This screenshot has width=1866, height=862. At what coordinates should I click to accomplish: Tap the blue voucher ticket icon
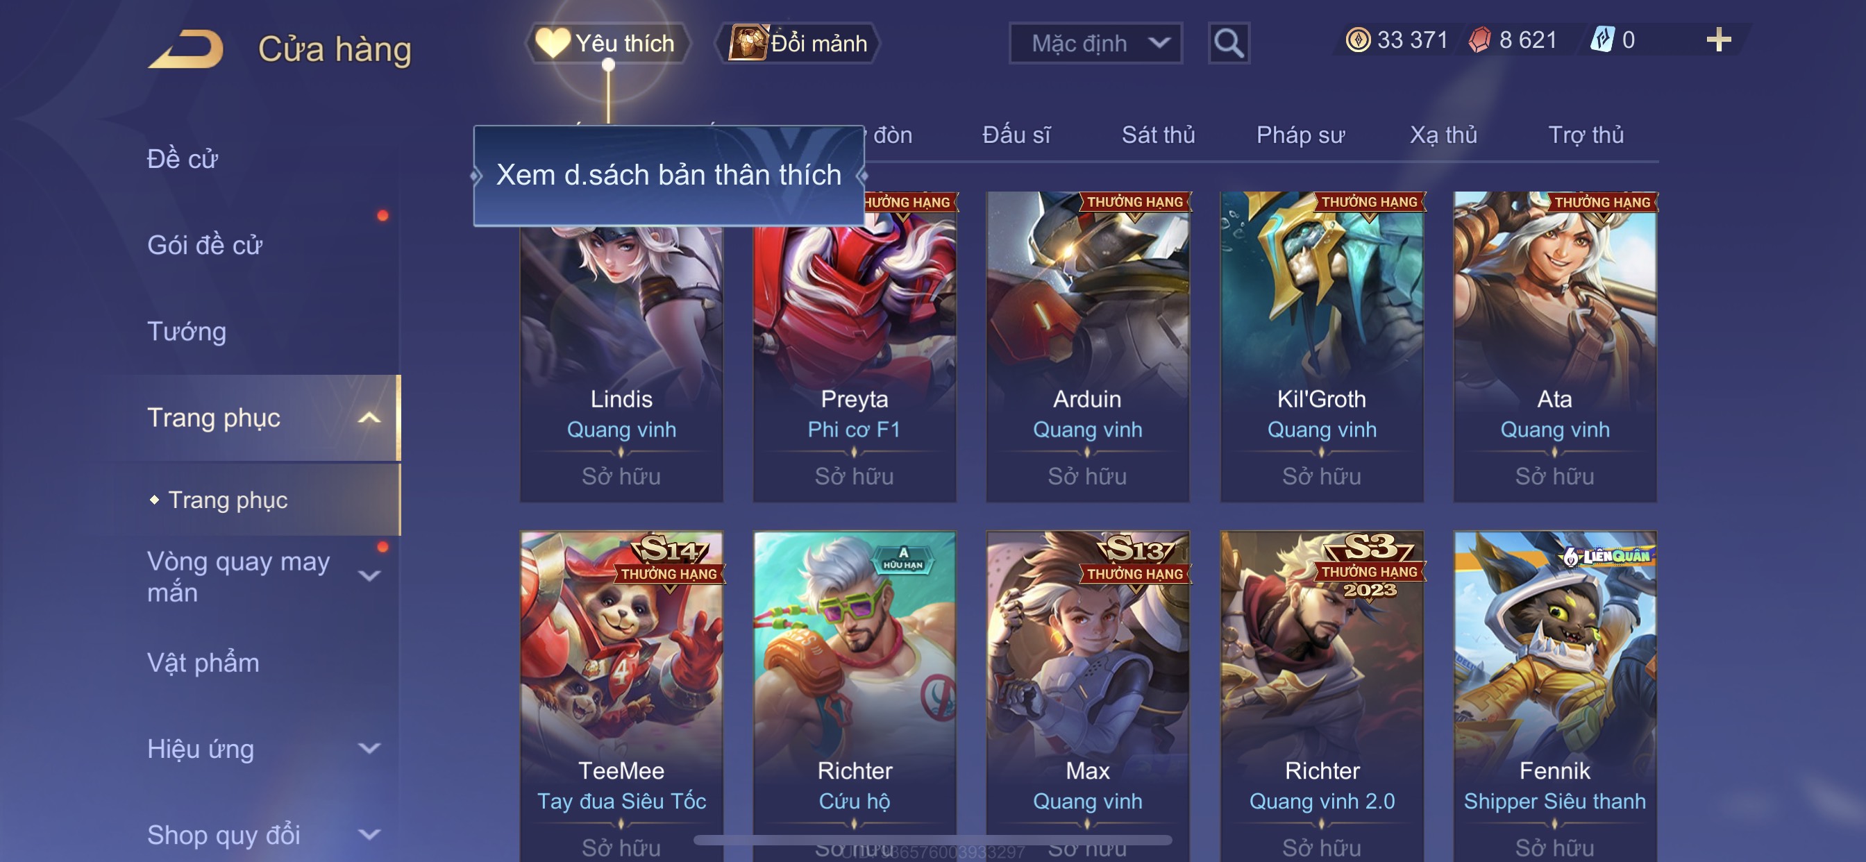coord(1602,40)
